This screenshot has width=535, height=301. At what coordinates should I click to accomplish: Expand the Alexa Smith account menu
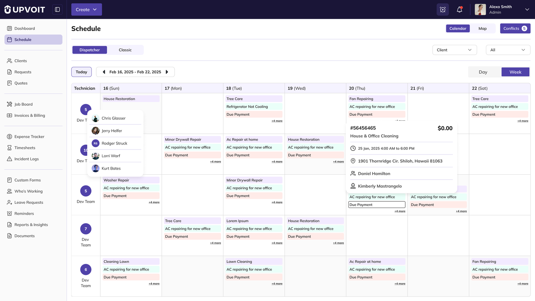click(527, 9)
